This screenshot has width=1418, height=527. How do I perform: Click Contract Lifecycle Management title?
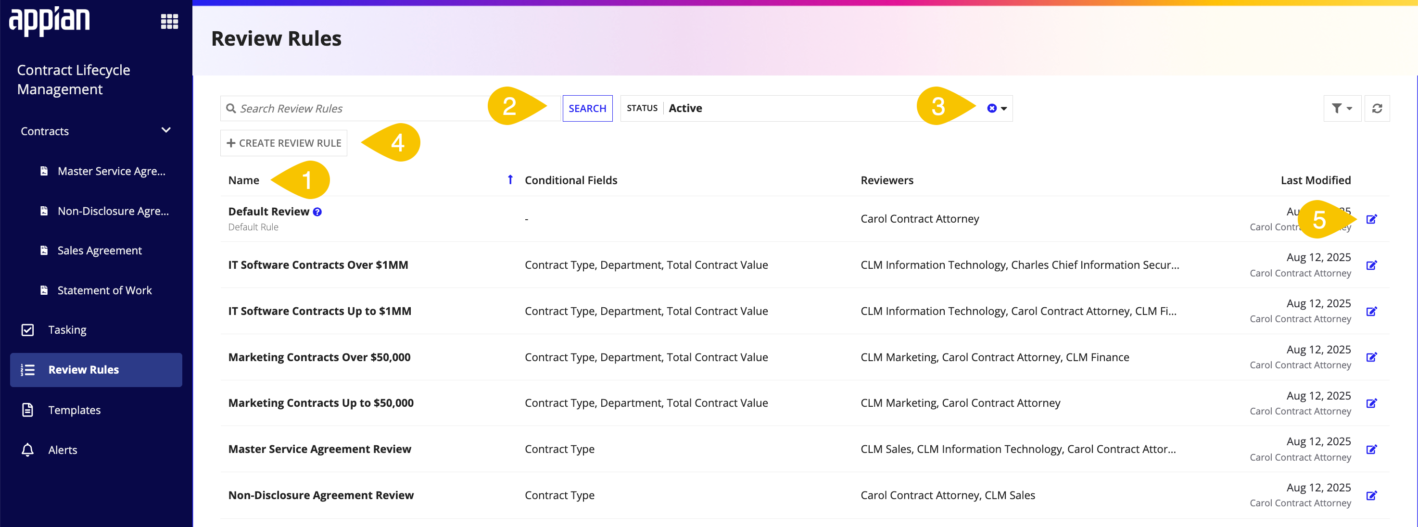(x=74, y=79)
